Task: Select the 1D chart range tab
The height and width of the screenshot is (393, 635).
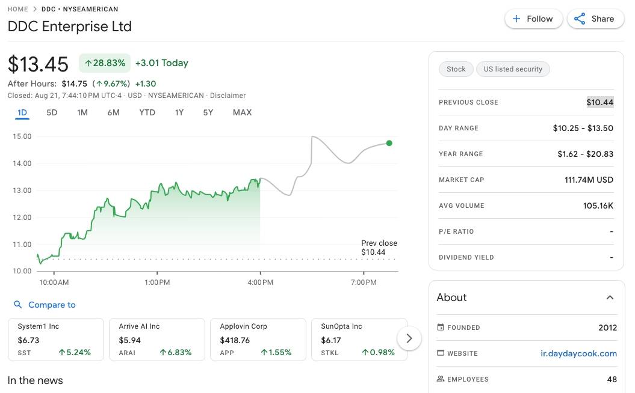Action: pos(22,113)
